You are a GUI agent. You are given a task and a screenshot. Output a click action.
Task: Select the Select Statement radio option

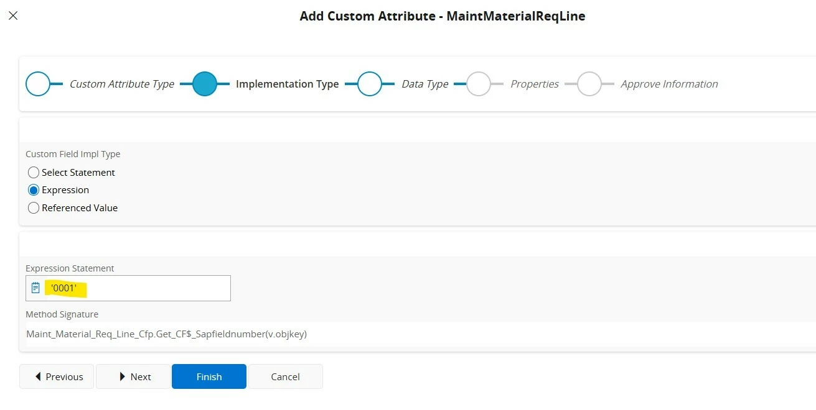[34, 173]
